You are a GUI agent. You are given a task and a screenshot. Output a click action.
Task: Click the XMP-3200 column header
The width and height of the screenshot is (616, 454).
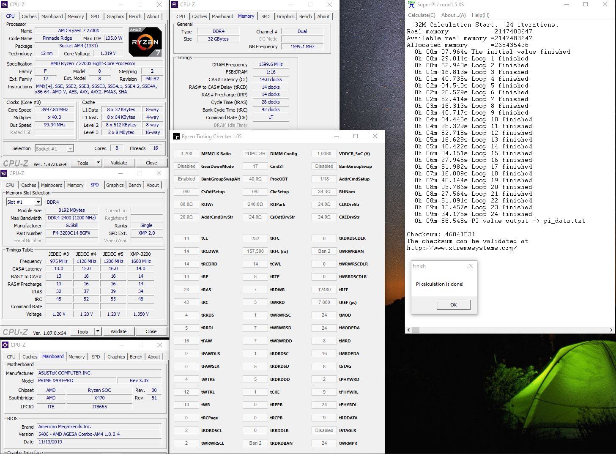140,254
